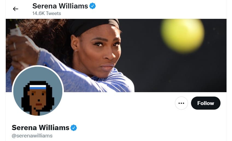Click the black headband in the banner photo

click(93, 26)
